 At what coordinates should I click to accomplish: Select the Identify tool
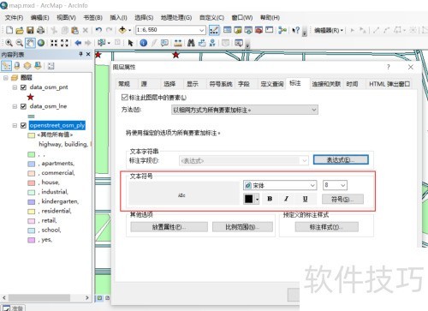[144, 43]
